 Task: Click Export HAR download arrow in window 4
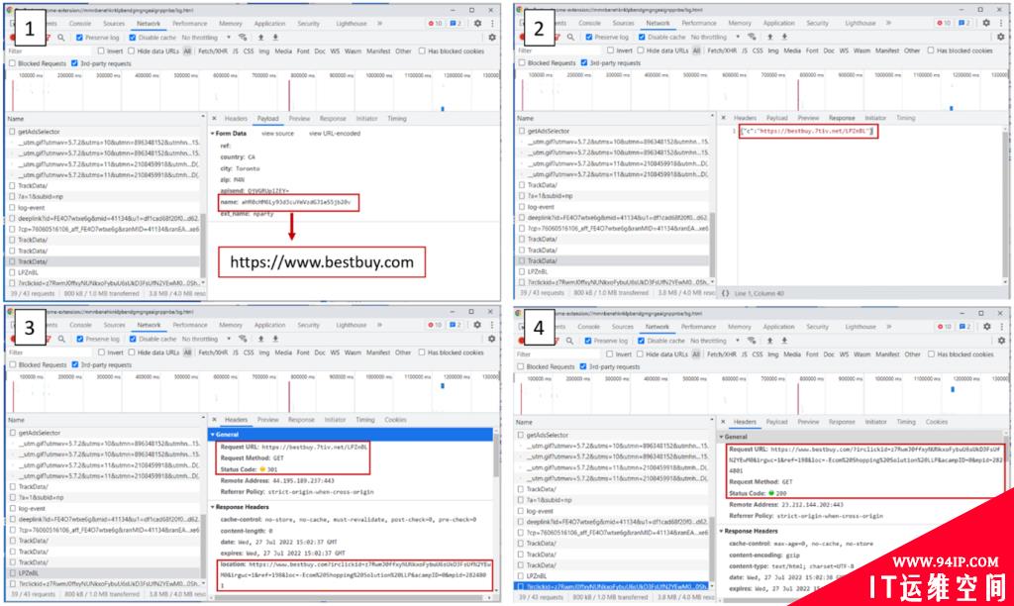784,341
